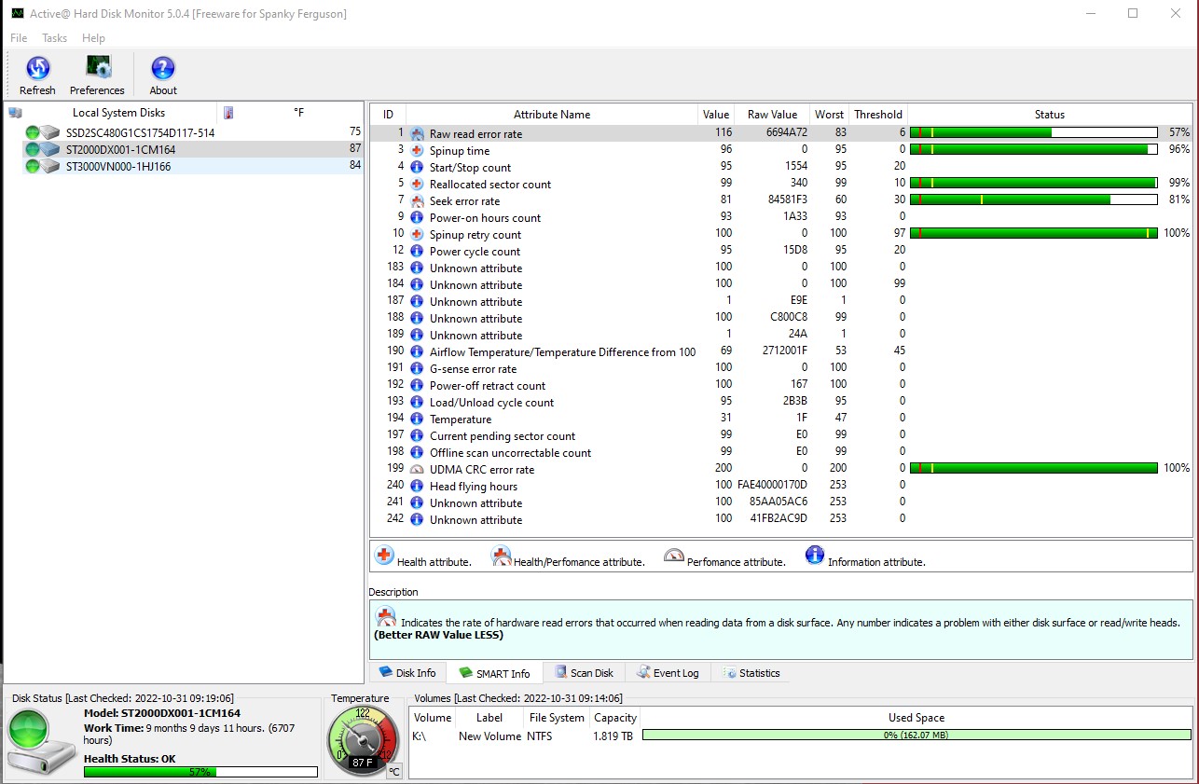The width and height of the screenshot is (1199, 784).
Task: Click the Local System Disks header icon
Action: click(15, 113)
